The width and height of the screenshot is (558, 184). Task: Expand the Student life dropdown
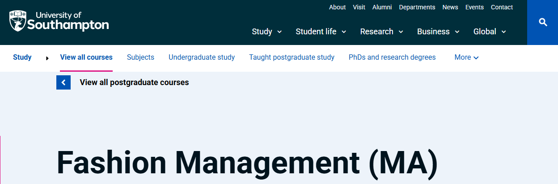(x=321, y=32)
